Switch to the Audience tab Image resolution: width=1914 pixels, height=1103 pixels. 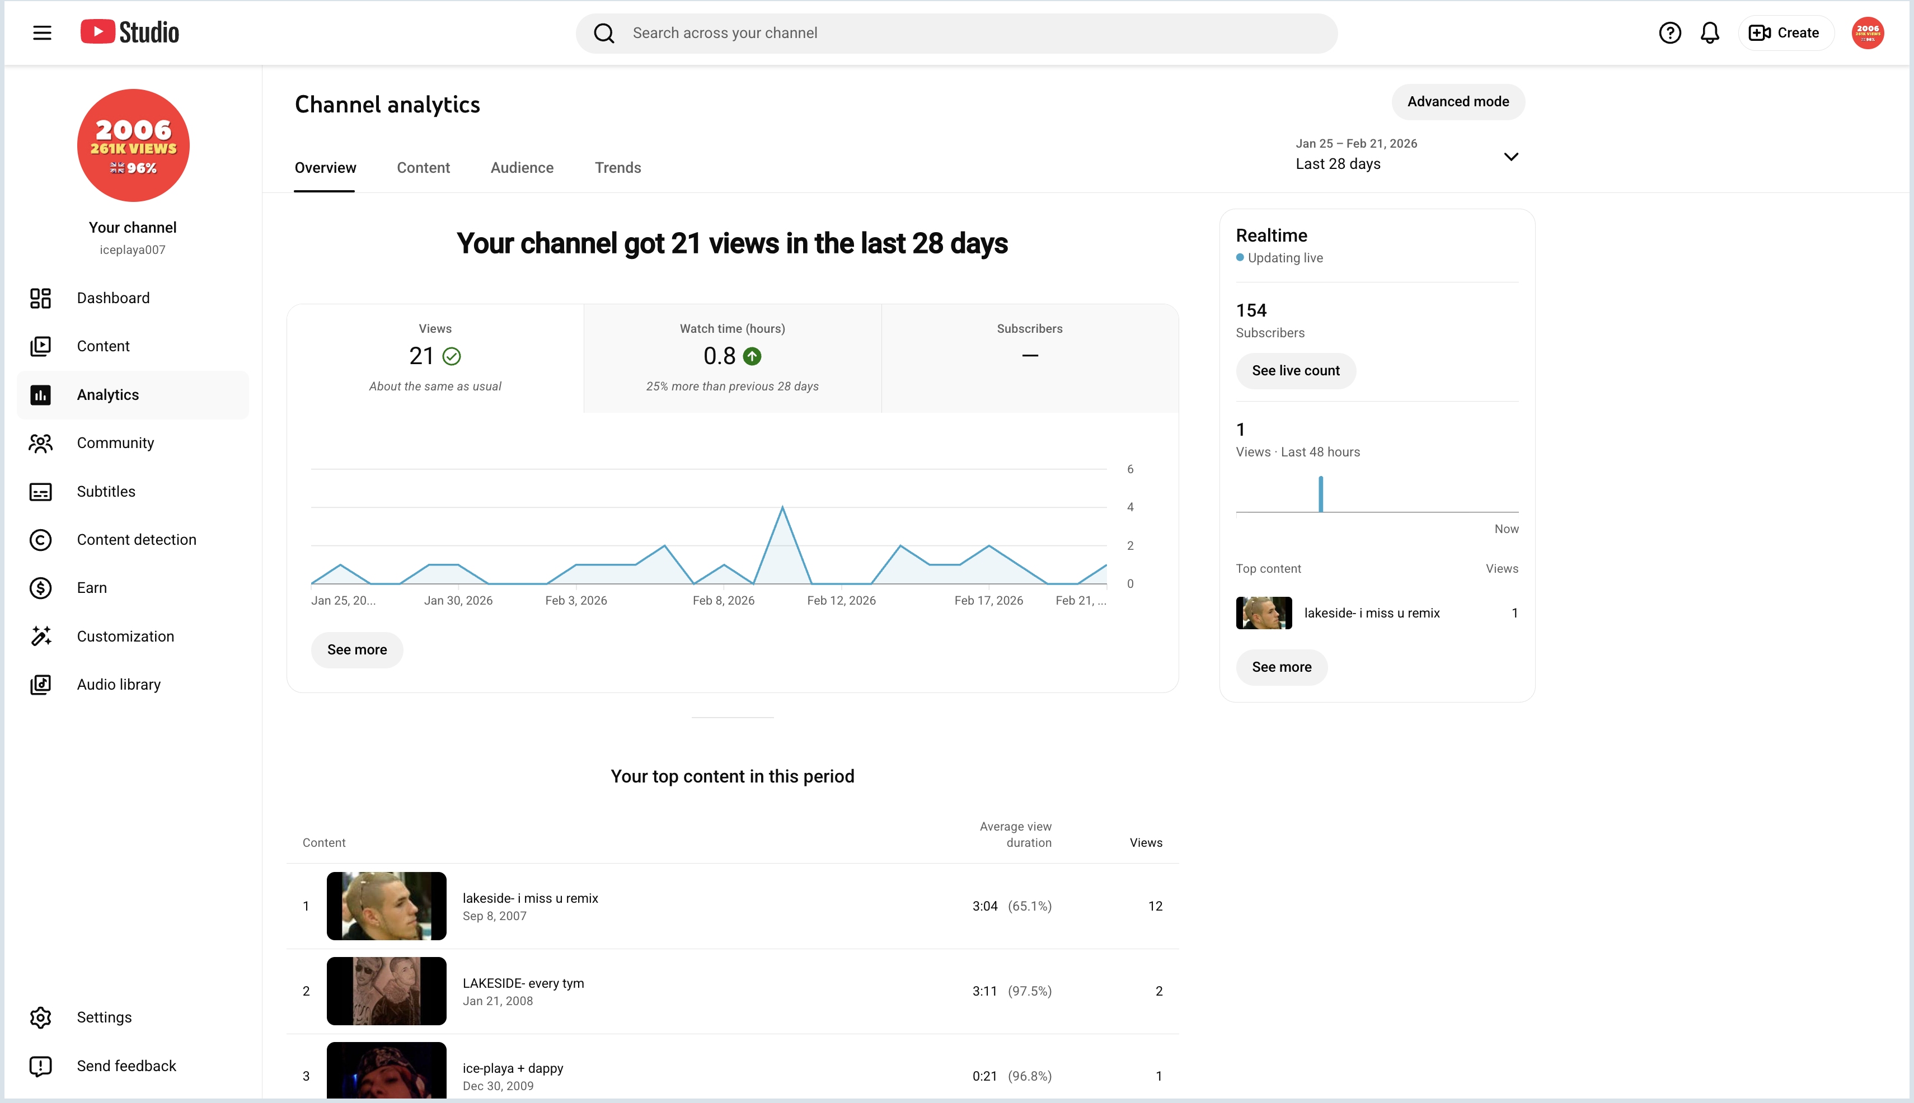click(522, 168)
